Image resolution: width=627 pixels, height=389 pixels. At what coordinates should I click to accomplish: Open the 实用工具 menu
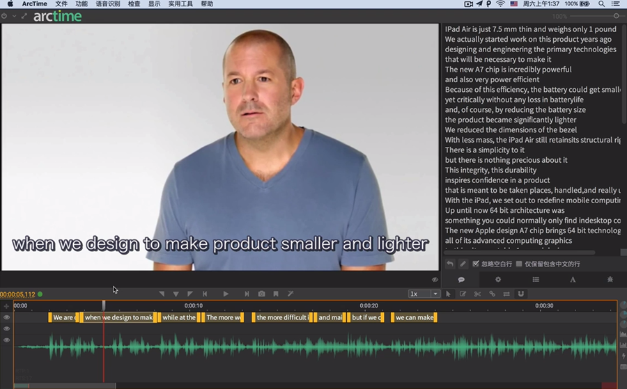coord(180,4)
